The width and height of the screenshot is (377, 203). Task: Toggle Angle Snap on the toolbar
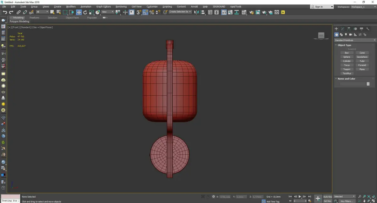[x=145, y=12]
